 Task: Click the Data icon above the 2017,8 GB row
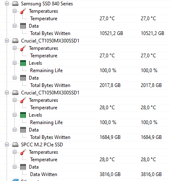(x=23, y=78)
